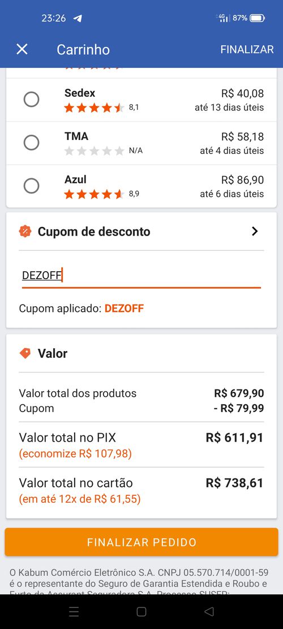Screen dimensions: 283x629
Task: Tap the Android home navigation icon
Action: [141, 611]
